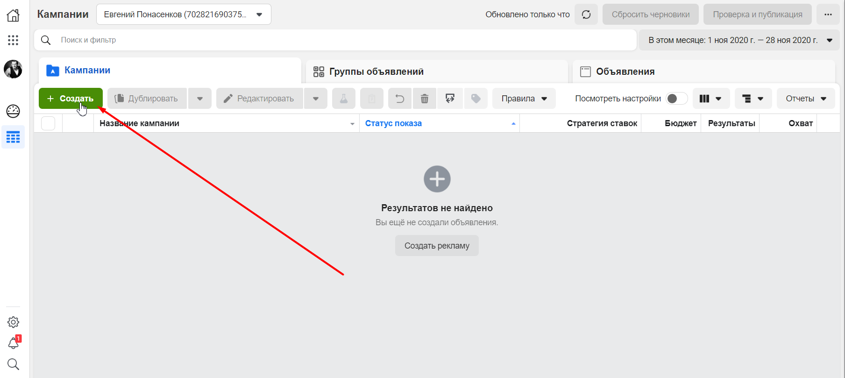Open the Отчеты dropdown
The image size is (845, 378).
pos(806,99)
